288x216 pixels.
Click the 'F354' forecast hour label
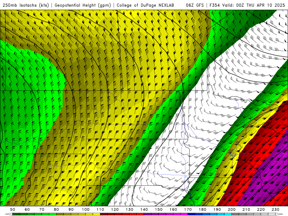click(215, 5)
